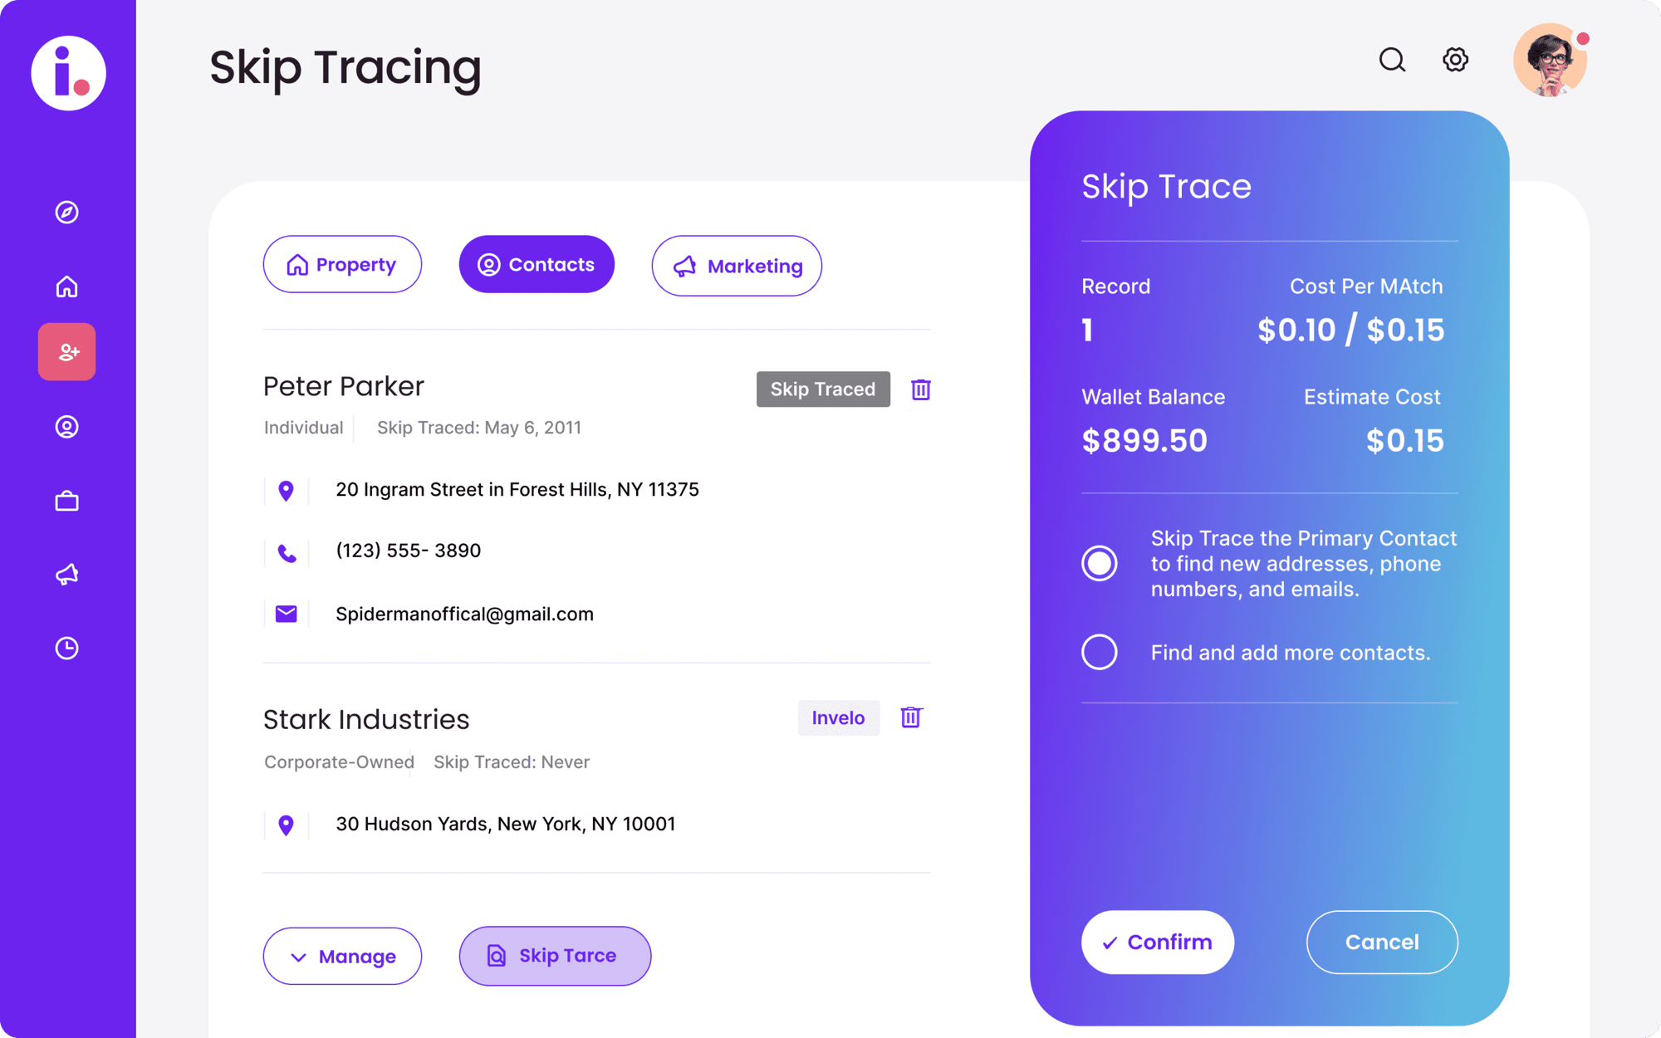The height and width of the screenshot is (1038, 1661).
Task: Click the compass/navigation icon in sidebar
Action: (67, 212)
